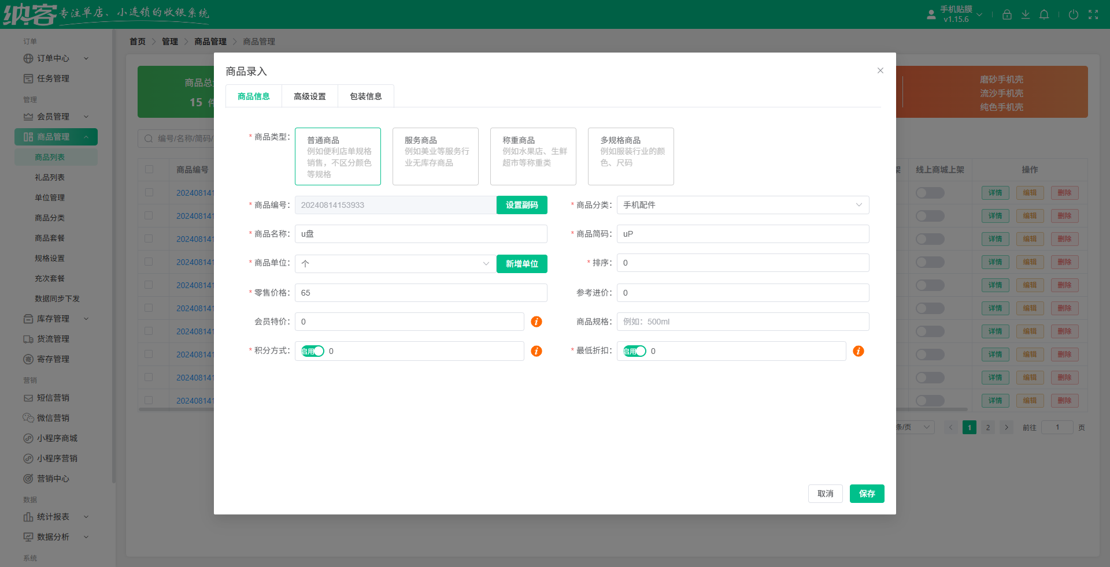
Task: Select the 称重商品 product type card
Action: coord(532,156)
